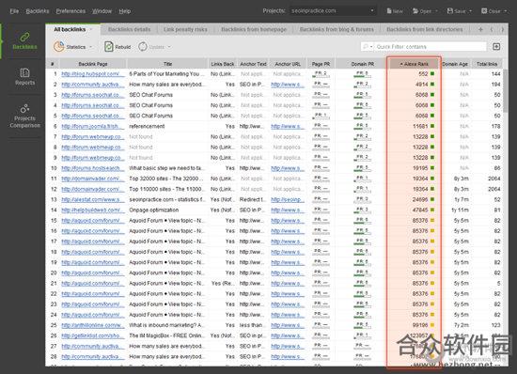Viewport: 517px width, 374px height.
Task: Open the All backlinks tab dropdown arrow
Action: tap(91, 29)
